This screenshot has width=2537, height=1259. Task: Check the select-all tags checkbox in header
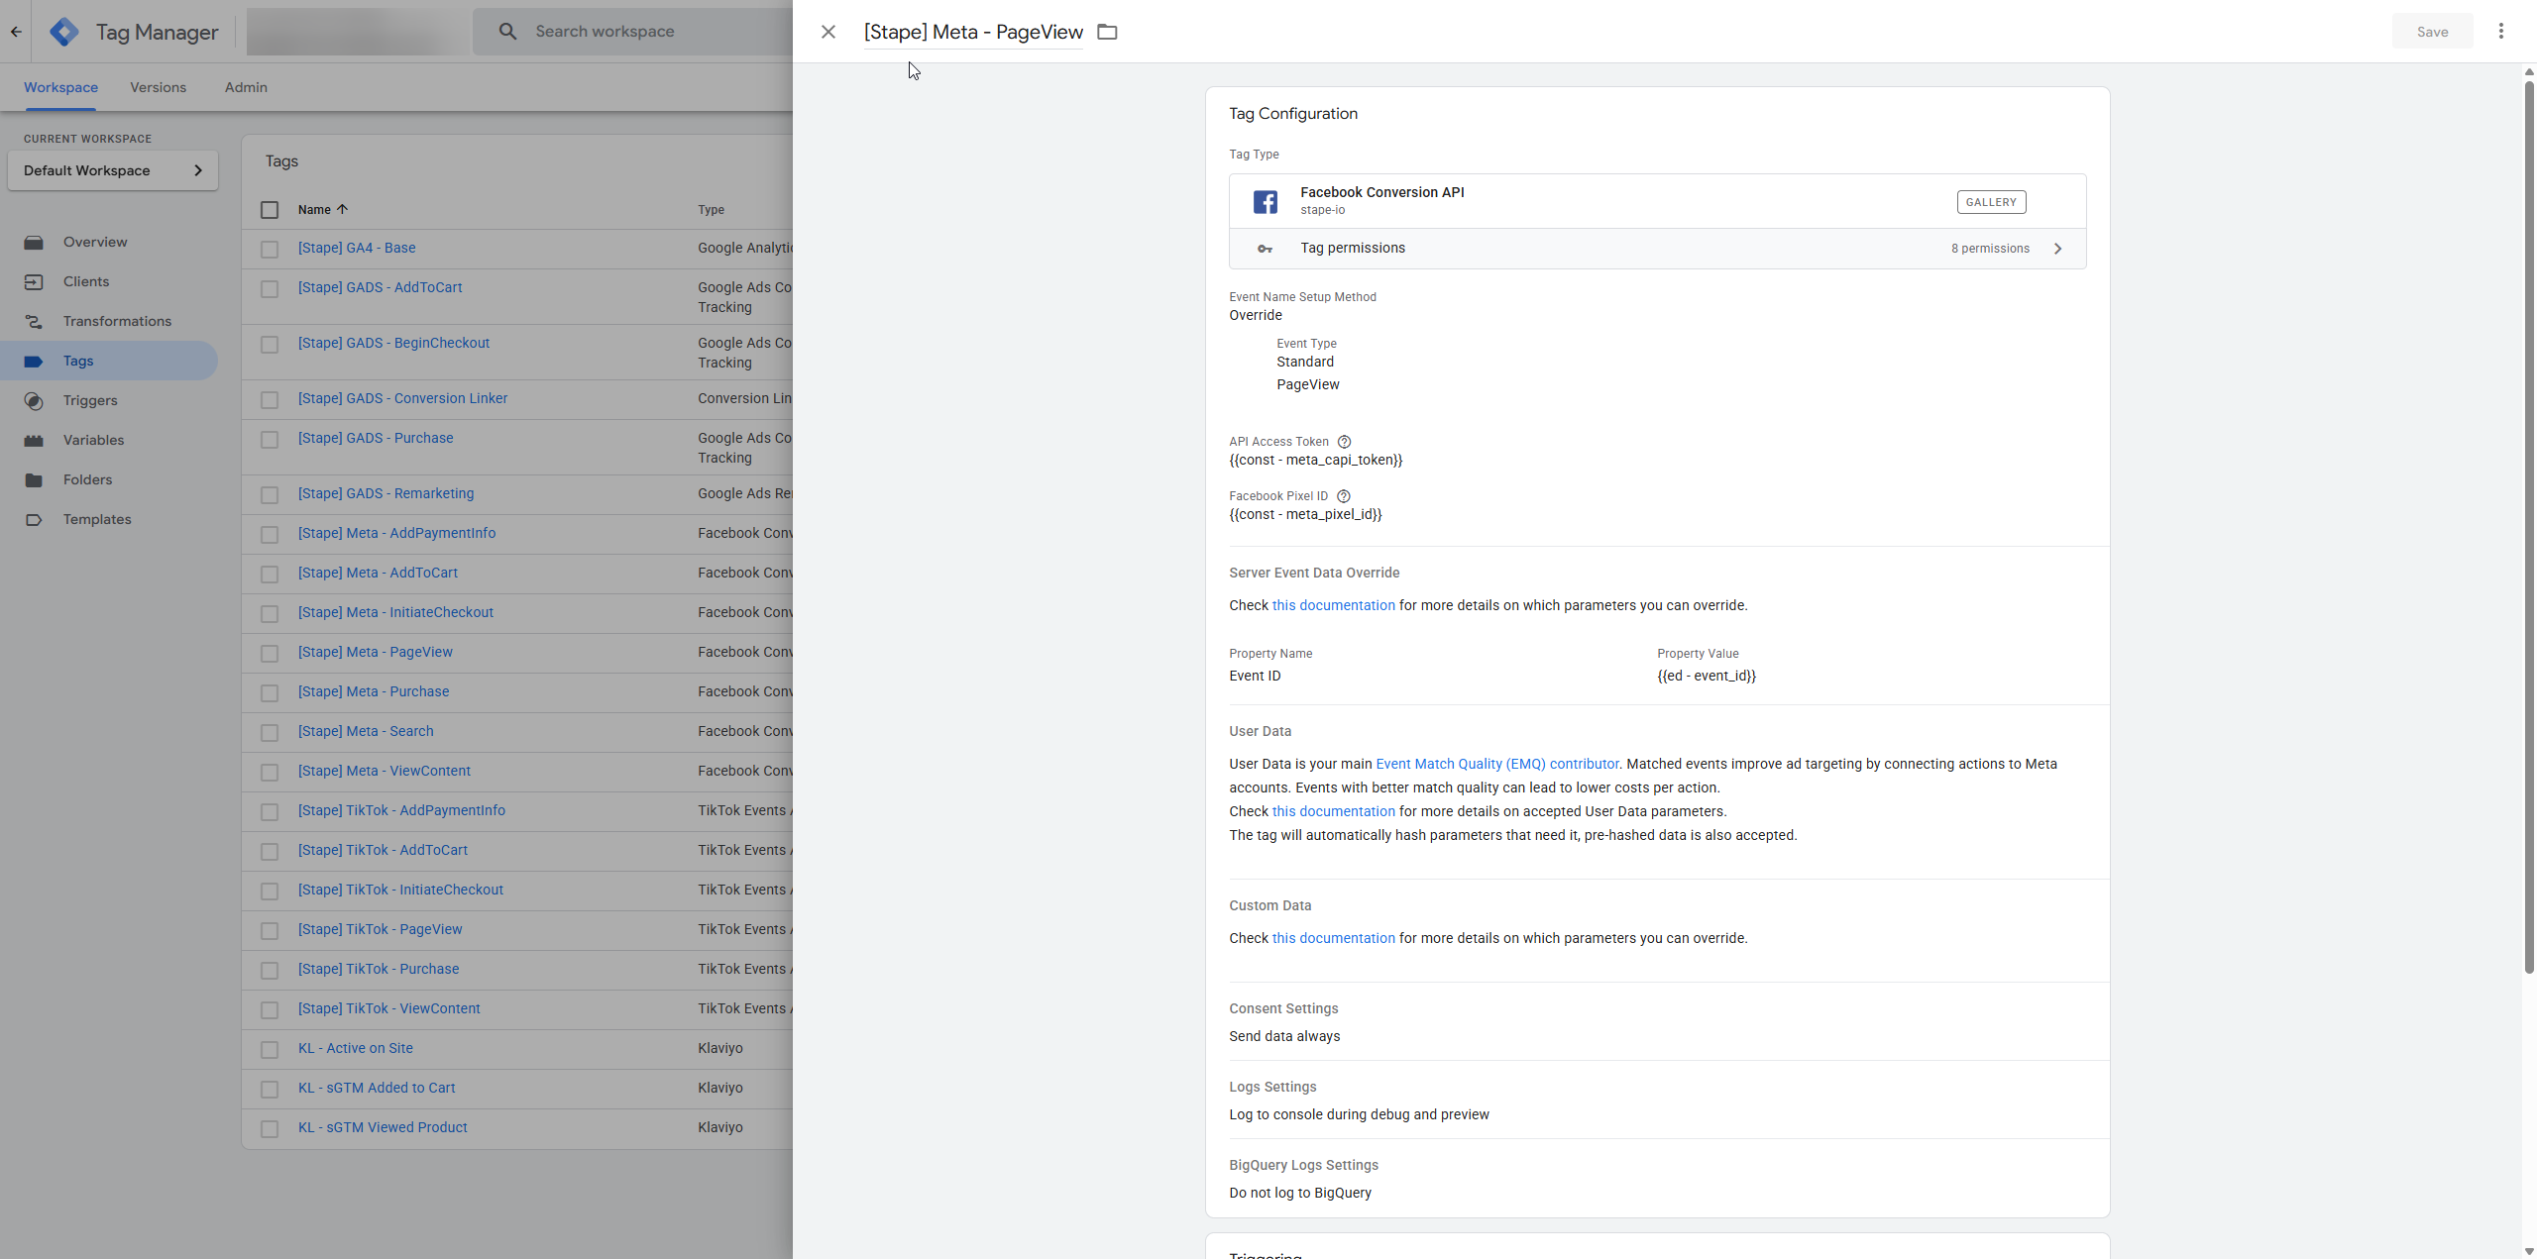pyautogui.click(x=270, y=210)
